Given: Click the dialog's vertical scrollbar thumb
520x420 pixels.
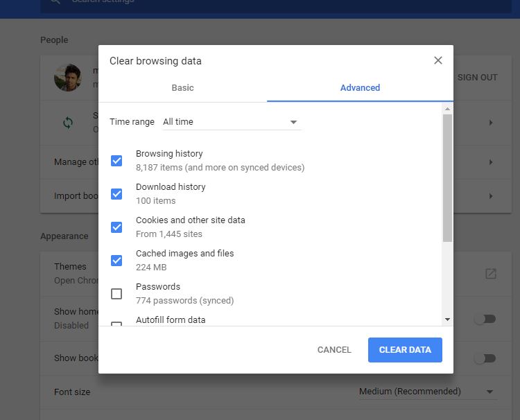Looking at the screenshot, I should (x=447, y=177).
